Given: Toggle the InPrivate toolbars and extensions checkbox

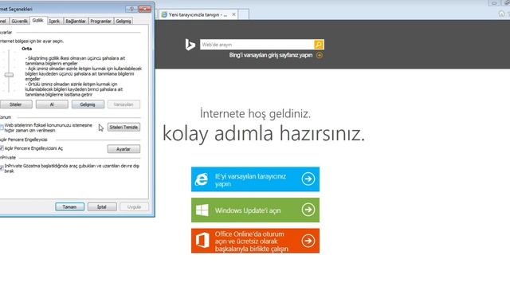Looking at the screenshot, I should coord(2,168).
